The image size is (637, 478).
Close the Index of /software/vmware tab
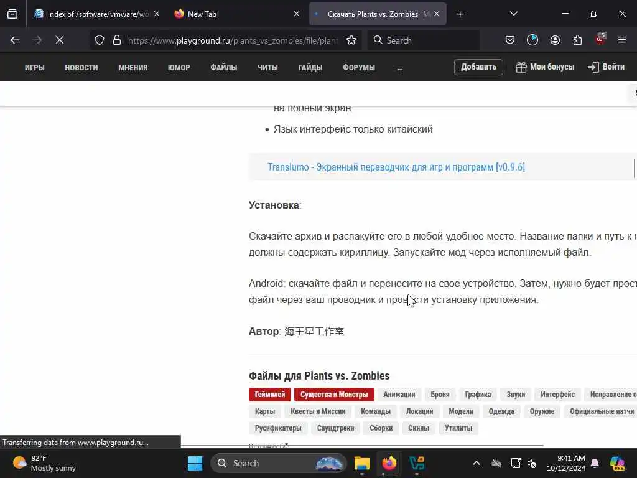tap(157, 14)
